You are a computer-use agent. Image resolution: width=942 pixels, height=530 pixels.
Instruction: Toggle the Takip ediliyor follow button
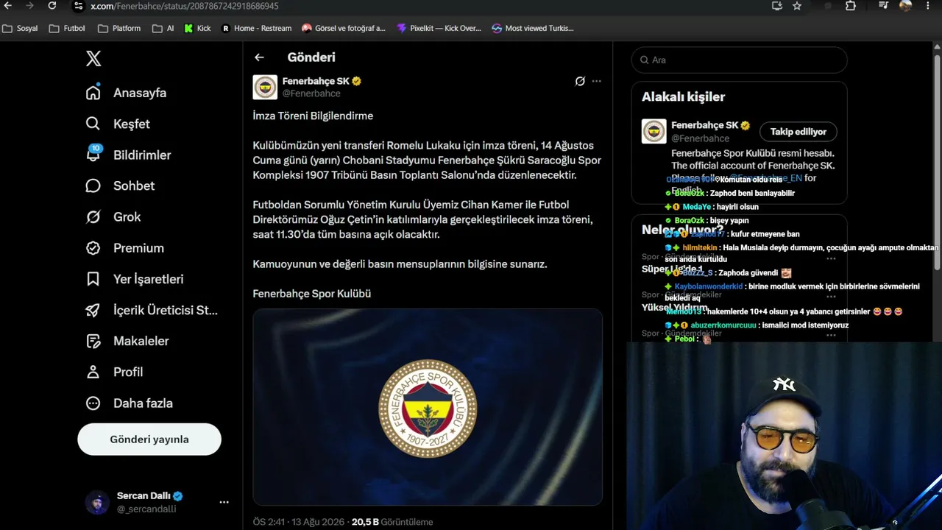798,132
